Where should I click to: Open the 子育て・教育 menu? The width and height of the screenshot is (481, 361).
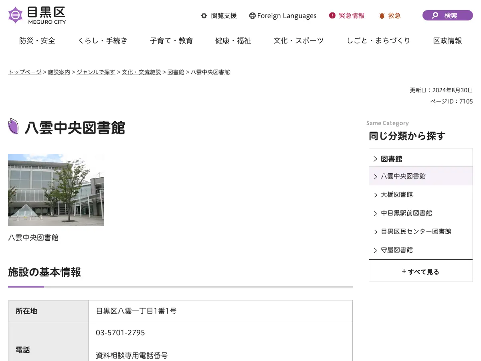pyautogui.click(x=172, y=41)
